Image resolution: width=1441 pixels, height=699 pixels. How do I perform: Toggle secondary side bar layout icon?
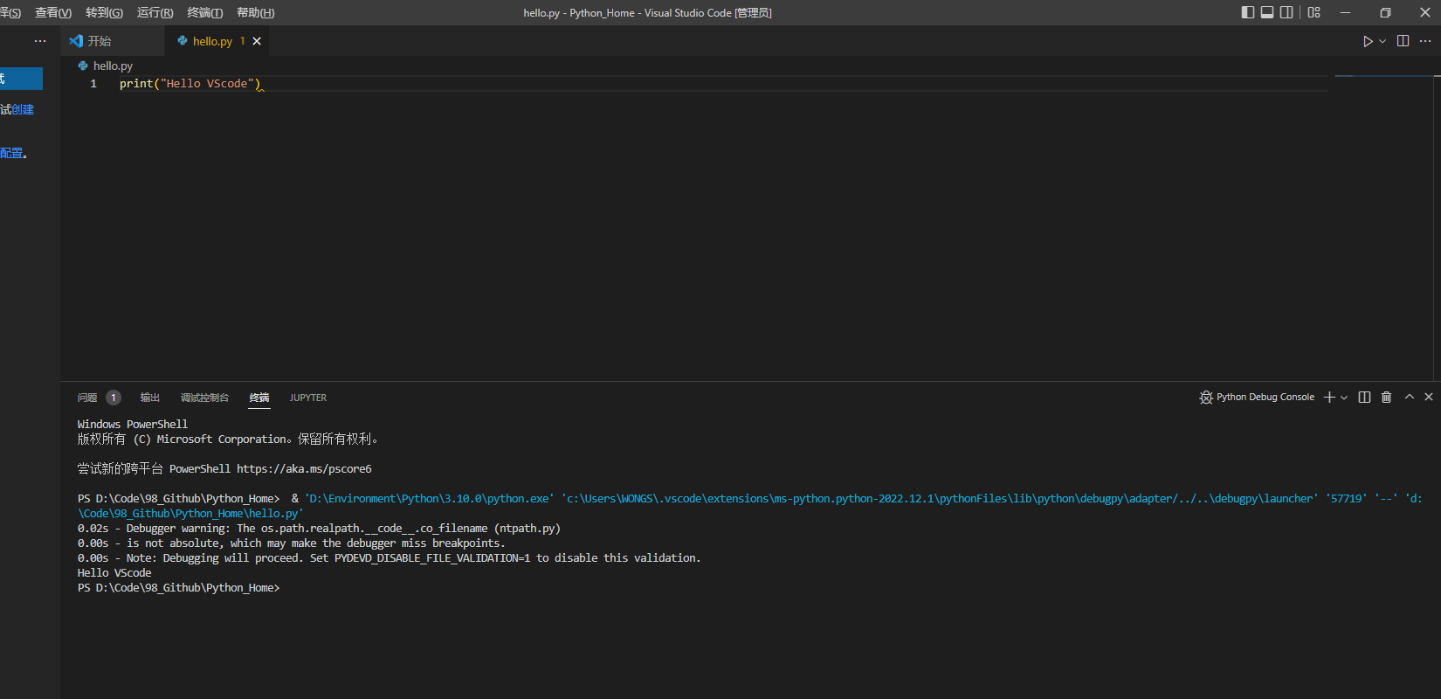1286,12
